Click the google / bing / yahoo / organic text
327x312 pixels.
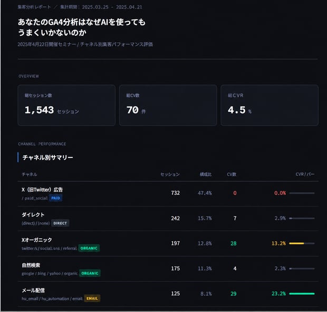point(50,273)
